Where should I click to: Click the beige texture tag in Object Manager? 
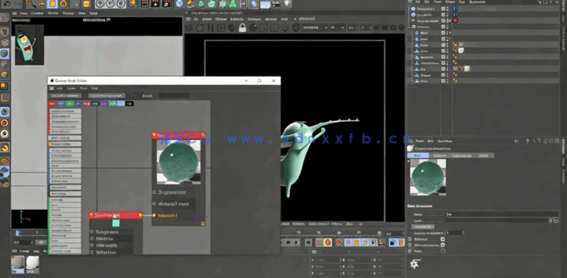(x=467, y=69)
